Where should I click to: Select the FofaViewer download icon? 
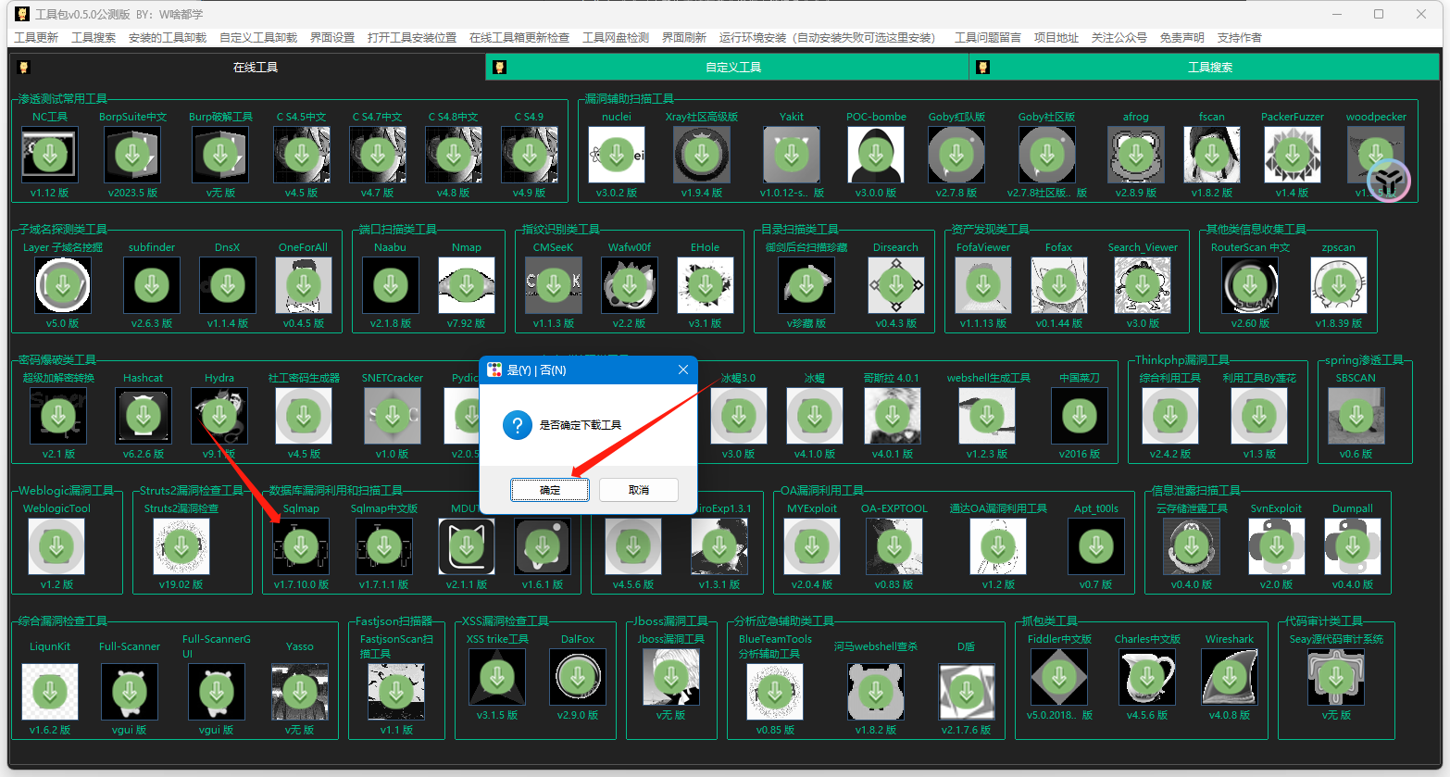[x=983, y=285]
